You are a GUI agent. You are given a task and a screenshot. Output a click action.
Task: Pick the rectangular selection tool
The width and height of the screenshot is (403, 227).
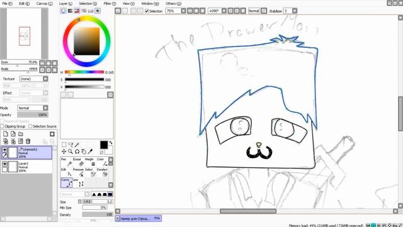(x=64, y=144)
